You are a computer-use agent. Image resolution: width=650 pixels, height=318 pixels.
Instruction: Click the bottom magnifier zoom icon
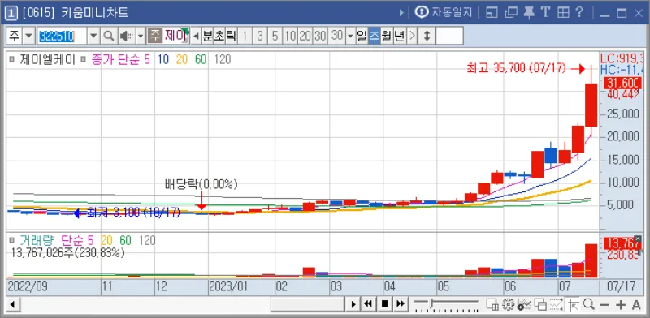[x=588, y=305]
